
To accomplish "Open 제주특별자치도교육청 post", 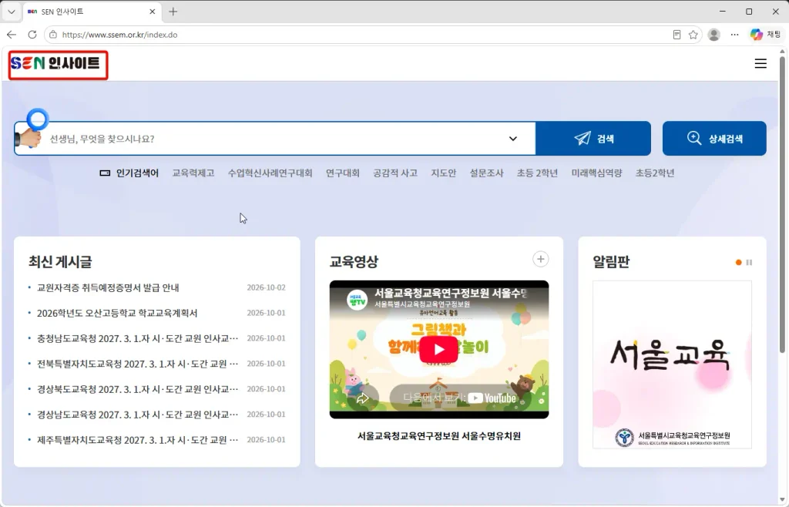I will 137,440.
